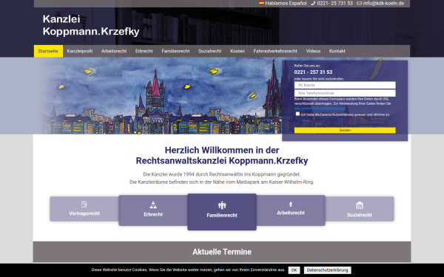Click the 0221- 25 731 53 number in the top bar
Image resolution: width=444 pixels, height=277 pixels.
pyautogui.click(x=334, y=4)
